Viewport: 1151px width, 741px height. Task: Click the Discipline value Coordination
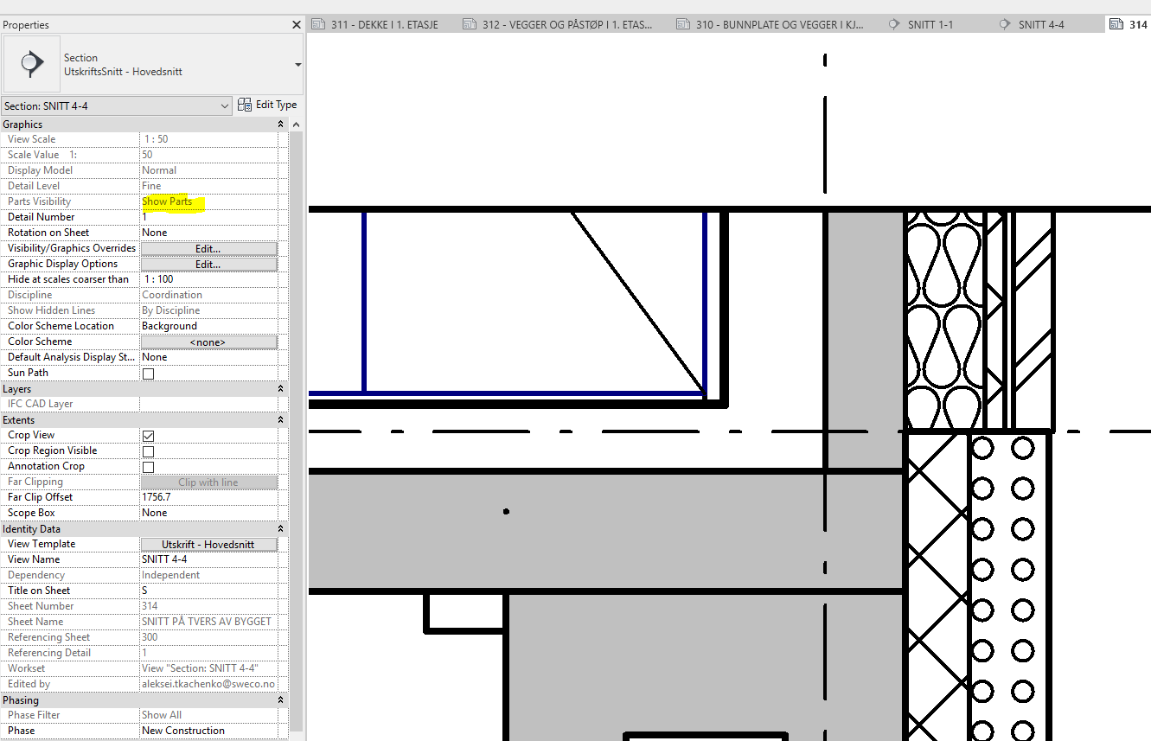coord(208,295)
